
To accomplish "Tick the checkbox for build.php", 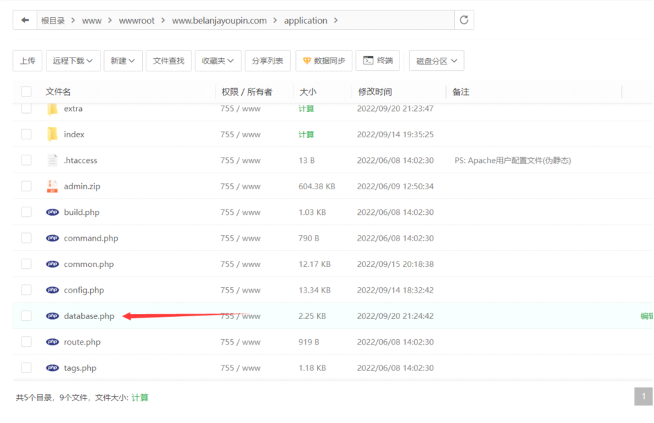I will point(26,212).
